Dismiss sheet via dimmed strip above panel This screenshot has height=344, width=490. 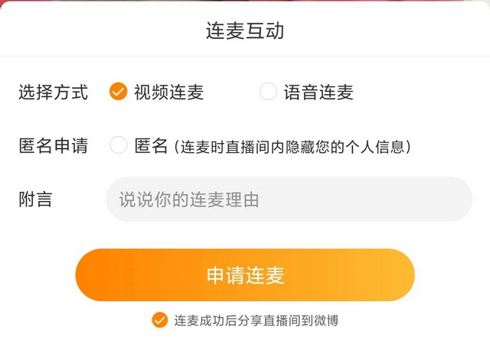pyautogui.click(x=245, y=2)
